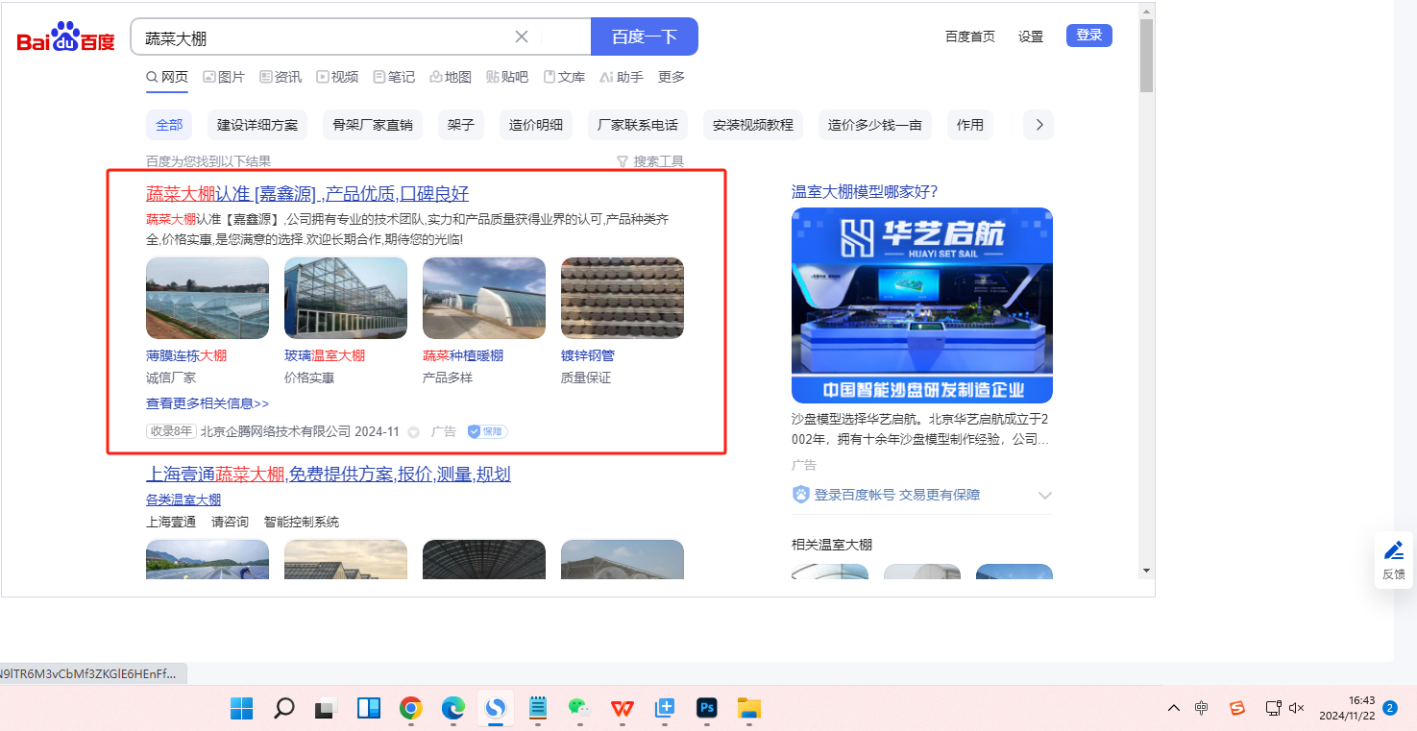Click the Chinese input mode indicator
The height and width of the screenshot is (731, 1417).
pos(1202,708)
